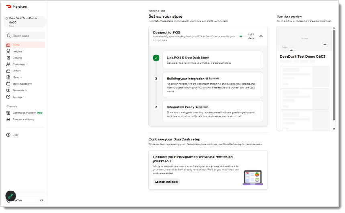Click the DoorDash Test Demo 0603 preview title
The width and height of the screenshot is (345, 213).
click(302, 57)
